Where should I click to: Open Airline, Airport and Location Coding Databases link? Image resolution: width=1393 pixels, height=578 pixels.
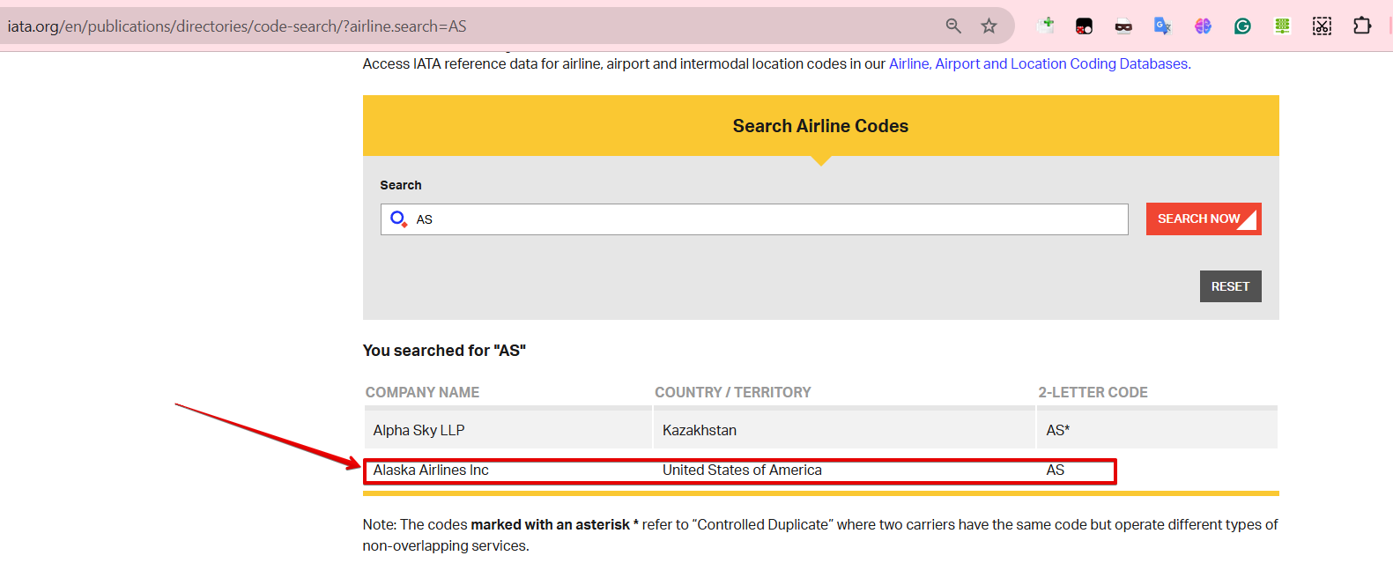click(1040, 63)
